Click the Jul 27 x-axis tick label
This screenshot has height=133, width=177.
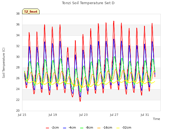tap(114, 115)
